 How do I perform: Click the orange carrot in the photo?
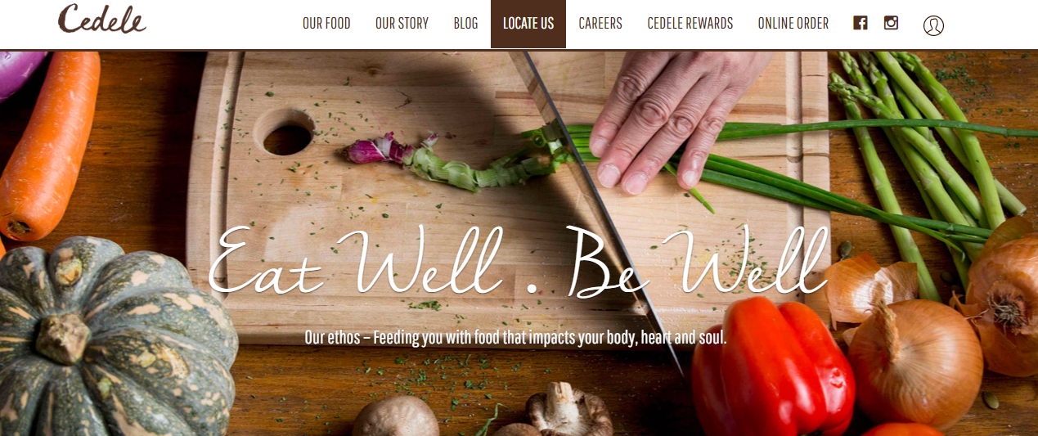point(49,143)
